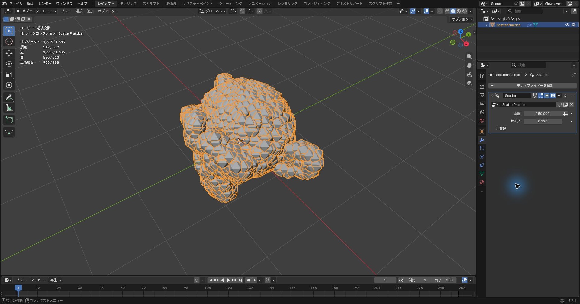Screen dimensions: 580x304
Task: Select the Rotate tool
Action: click(x=9, y=64)
